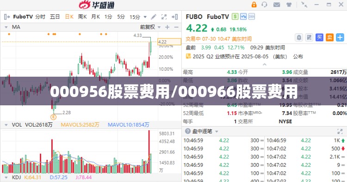The width and height of the screenshot is (347, 182).
Task: Collapse the VOL indicator triangle
Action: coord(6,125)
